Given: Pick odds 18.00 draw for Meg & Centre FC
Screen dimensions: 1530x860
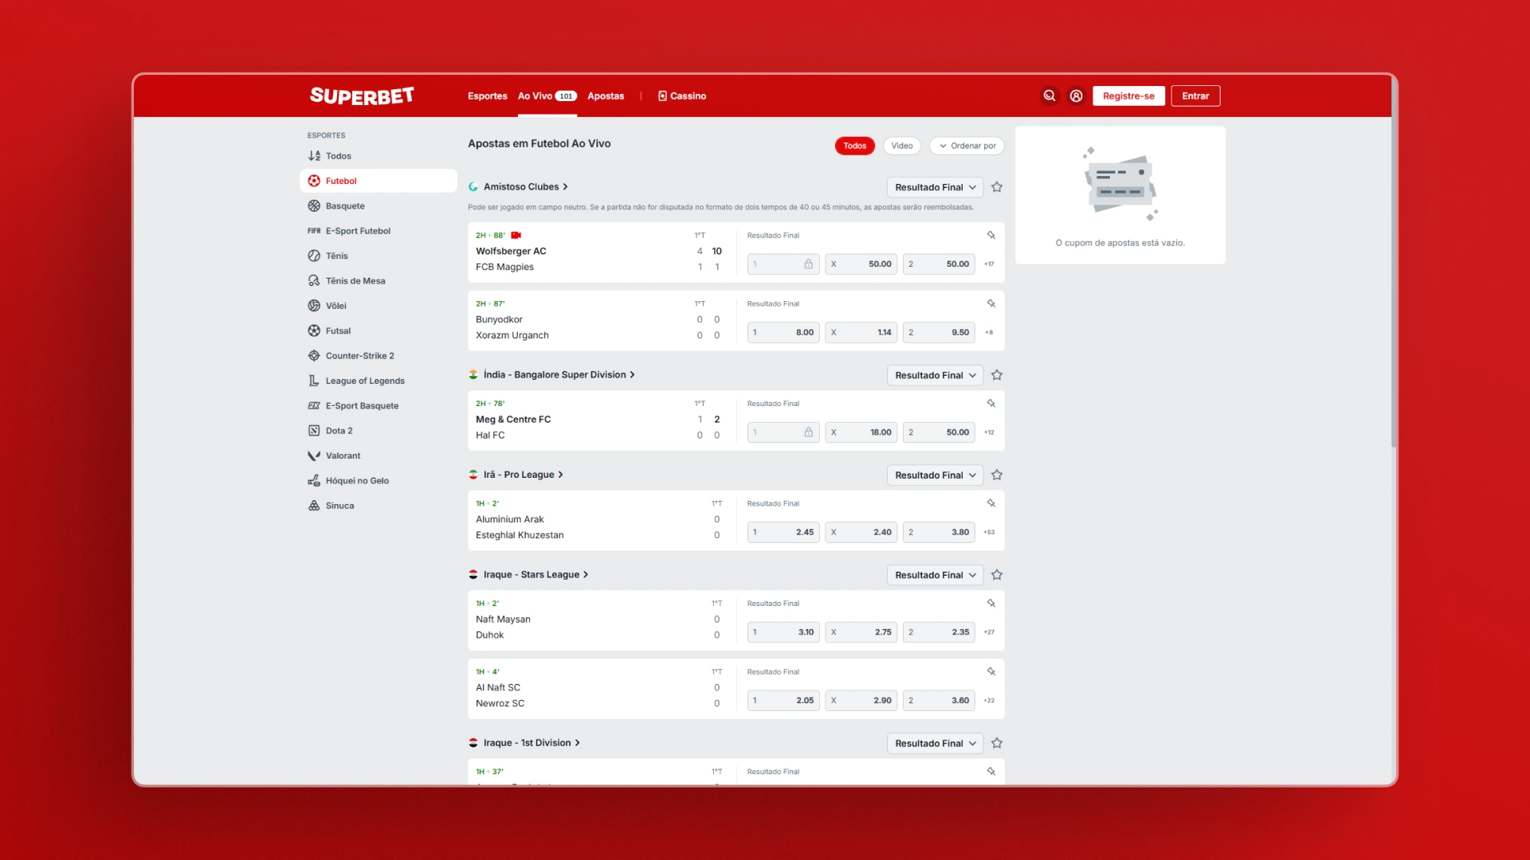Looking at the screenshot, I should click(x=861, y=432).
